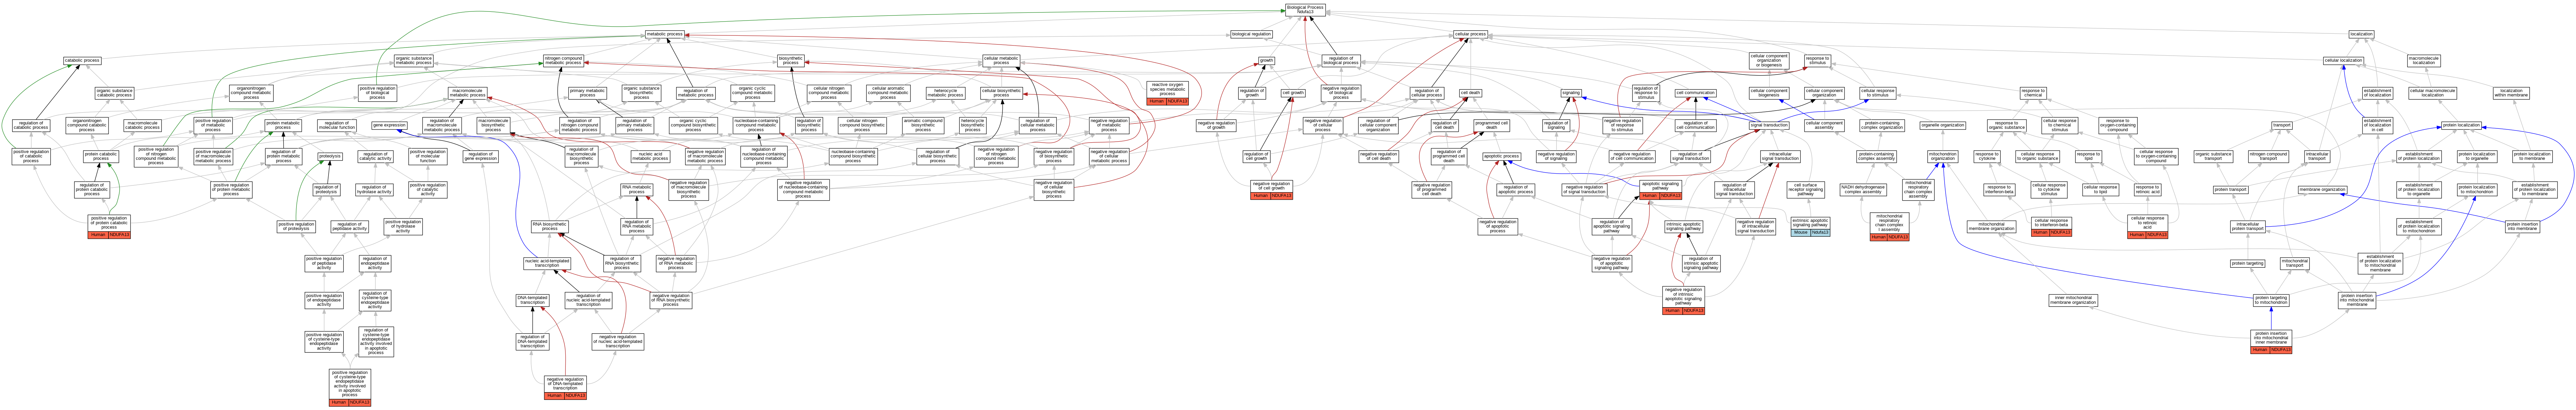Select 'organonitrogen compound catabolic process' node
This screenshot has height=410, width=2576.
click(x=87, y=125)
